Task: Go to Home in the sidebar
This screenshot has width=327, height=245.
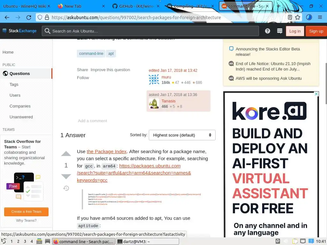Action: [x=8, y=52]
